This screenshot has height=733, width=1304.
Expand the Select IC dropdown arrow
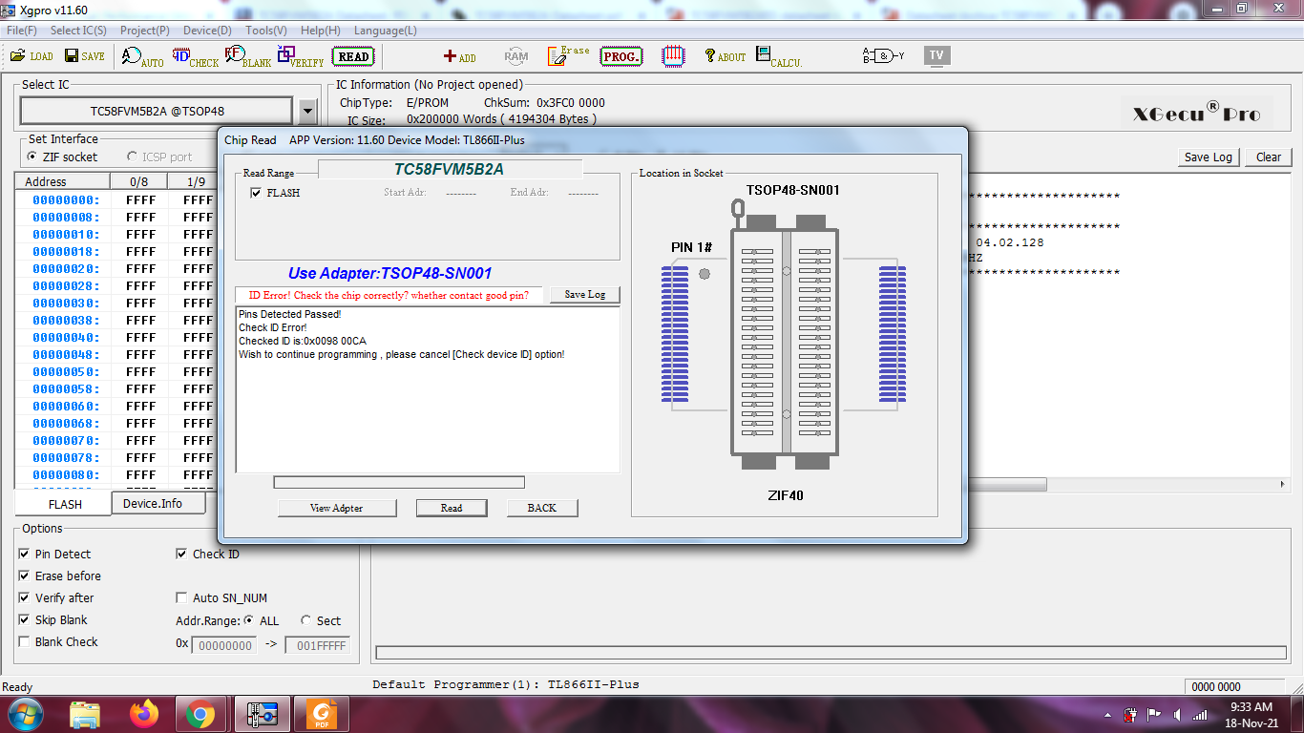tap(306, 112)
